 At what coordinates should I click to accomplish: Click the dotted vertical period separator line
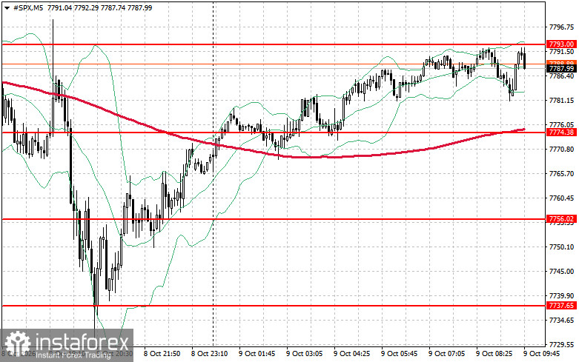pyautogui.click(x=213, y=173)
